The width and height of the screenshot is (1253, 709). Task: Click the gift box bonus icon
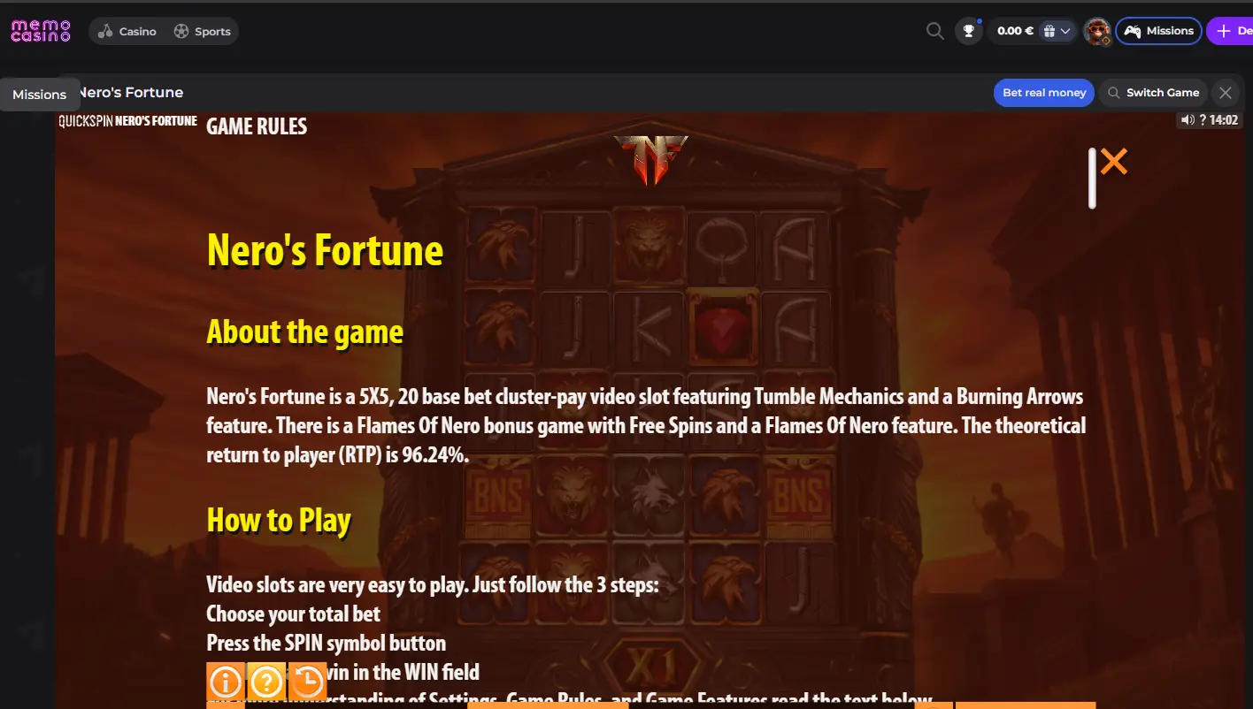1049,31
